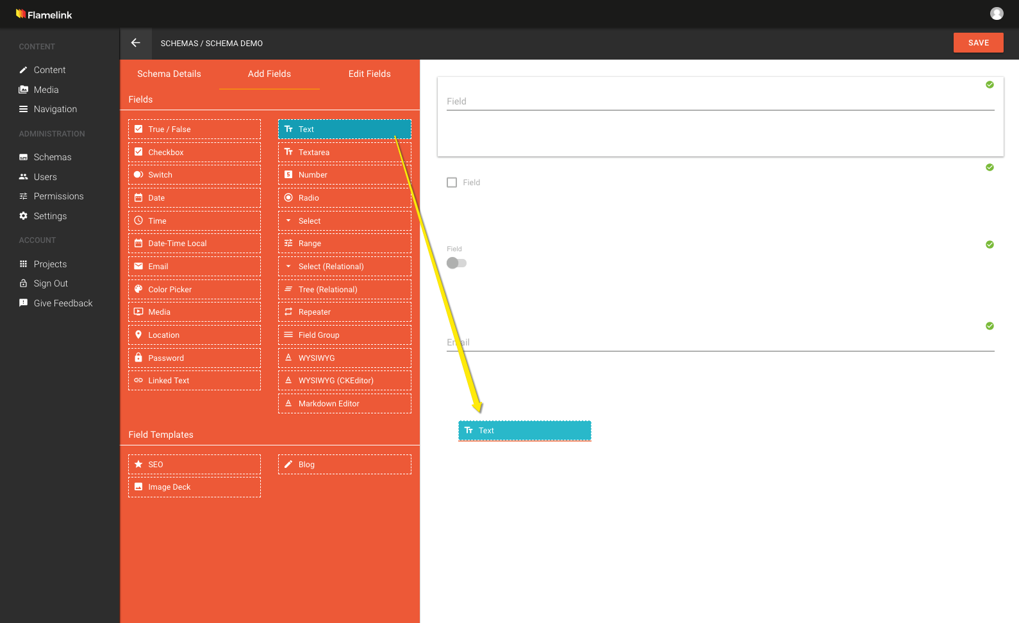Click the dragged Text field chip in preview
This screenshot has height=623, width=1019.
525,431
